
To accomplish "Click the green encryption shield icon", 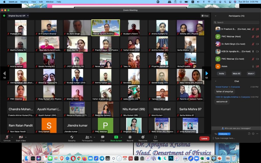I will coord(4,16).
